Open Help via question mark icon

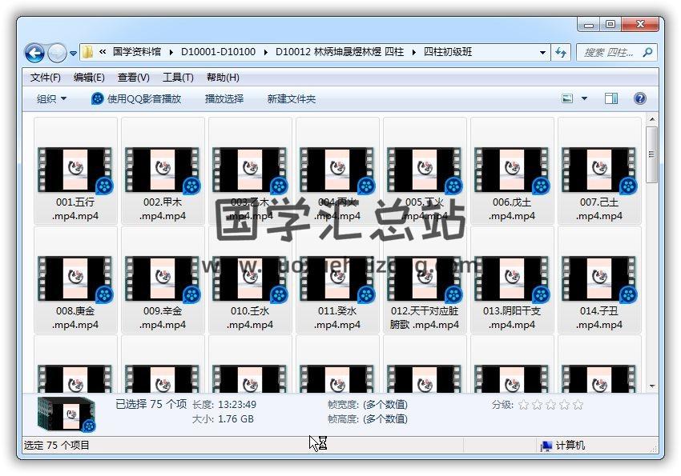point(640,98)
